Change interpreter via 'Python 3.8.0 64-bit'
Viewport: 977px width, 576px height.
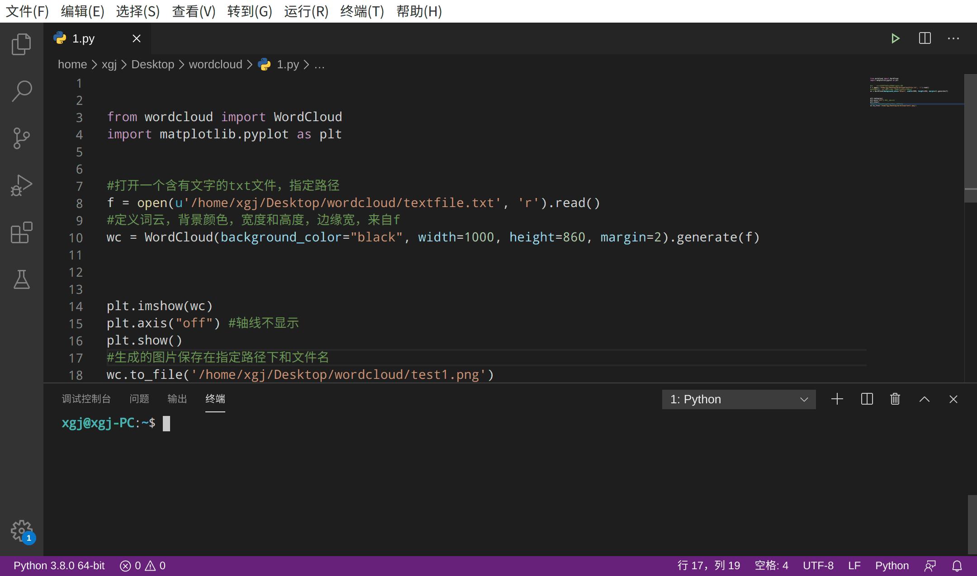[58, 565]
